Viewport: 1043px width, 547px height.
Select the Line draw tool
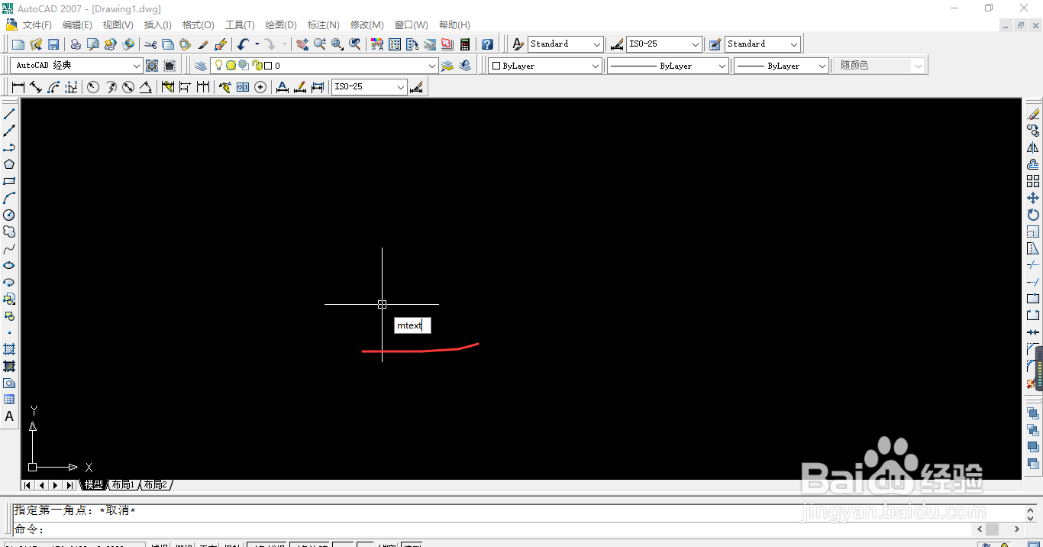[x=9, y=114]
